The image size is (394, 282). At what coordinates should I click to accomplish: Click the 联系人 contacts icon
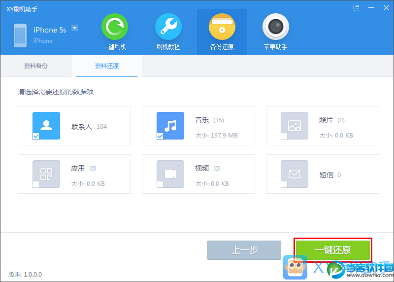tap(46, 126)
